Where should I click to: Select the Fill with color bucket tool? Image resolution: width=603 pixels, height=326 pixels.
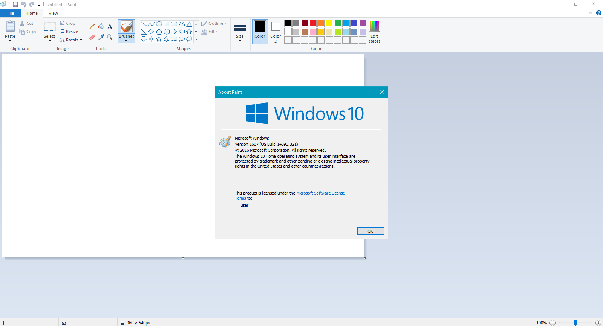click(x=101, y=27)
